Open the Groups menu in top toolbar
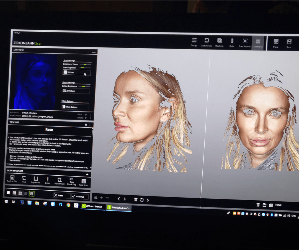Image resolution: width=299 pixels, height=250 pixels. tap(194, 42)
